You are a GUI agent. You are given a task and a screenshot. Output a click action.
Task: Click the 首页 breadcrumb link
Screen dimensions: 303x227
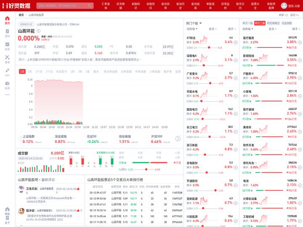click(x=21, y=15)
